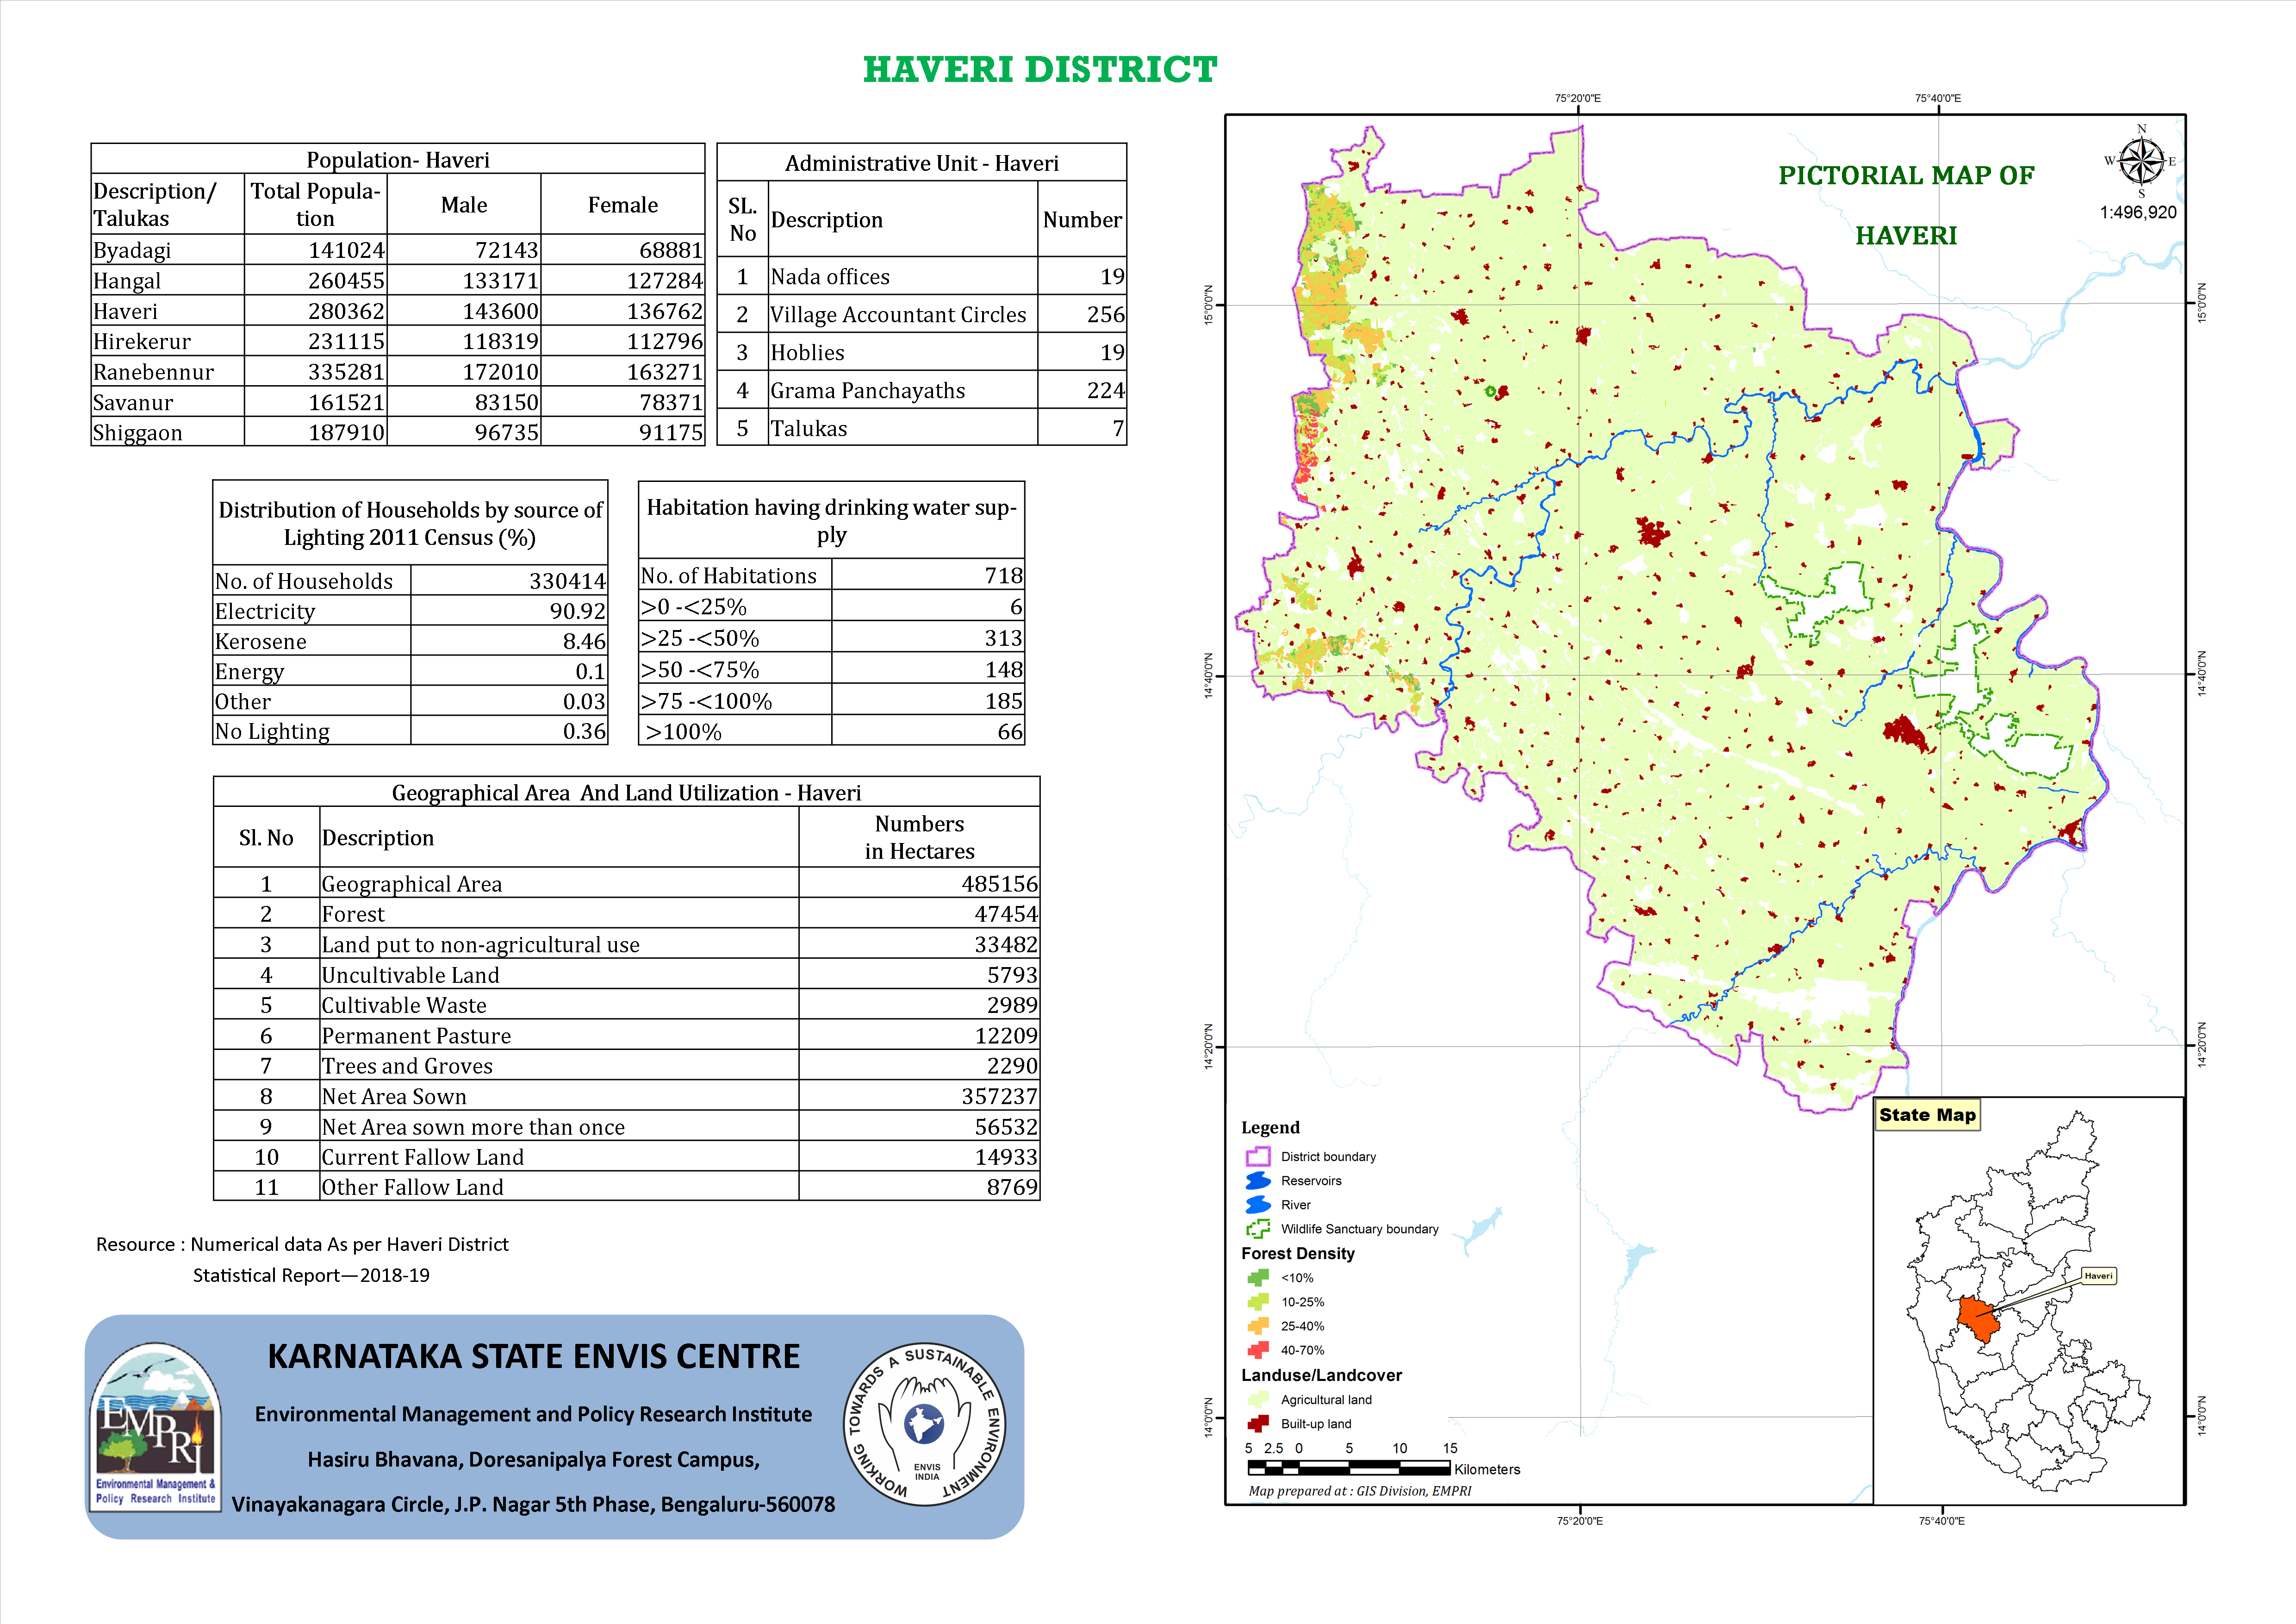Click the Savanur taluk row label
Screen dimensions: 2296x1624
(133, 403)
